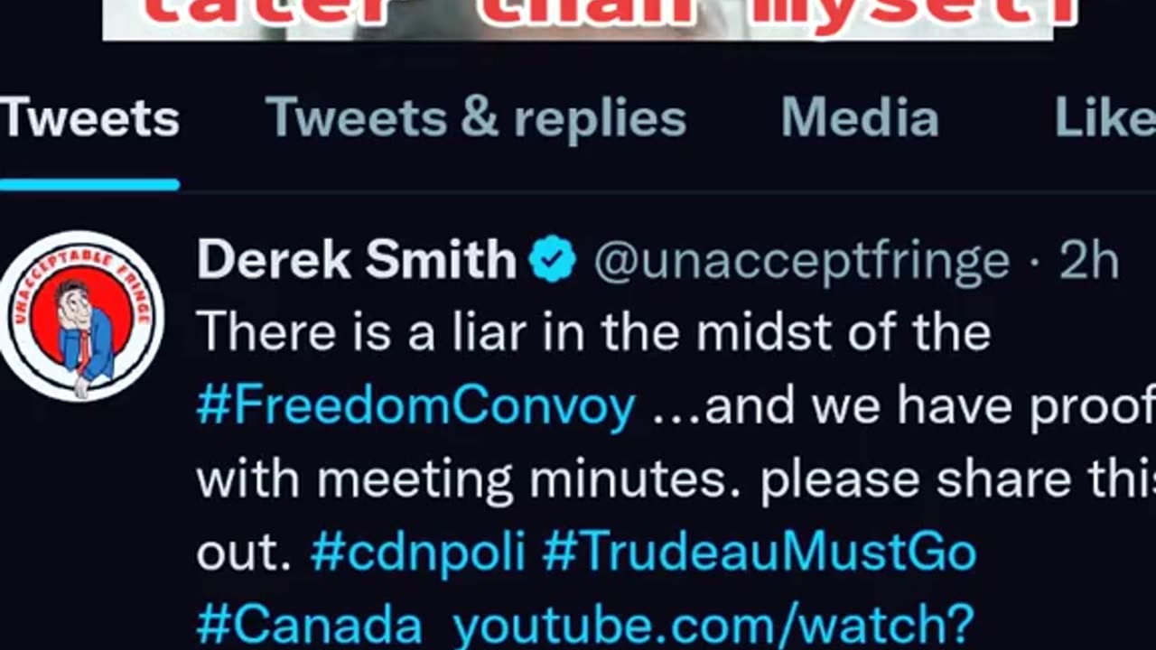Switch to the Tweets tab
The image size is (1156, 650).
click(x=89, y=118)
